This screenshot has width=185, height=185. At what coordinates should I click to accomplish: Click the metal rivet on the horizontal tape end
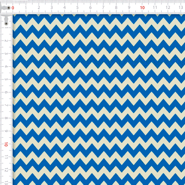pyautogui.click(x=8, y=8)
